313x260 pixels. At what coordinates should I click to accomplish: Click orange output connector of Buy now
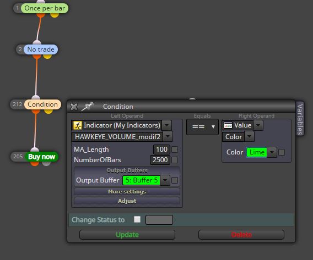[35, 164]
